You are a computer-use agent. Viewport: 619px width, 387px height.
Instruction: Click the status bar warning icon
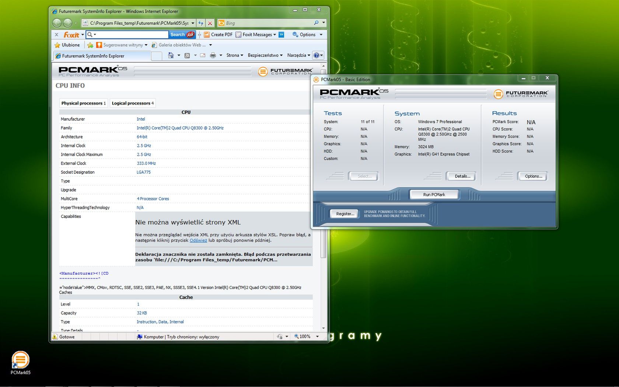(55, 337)
